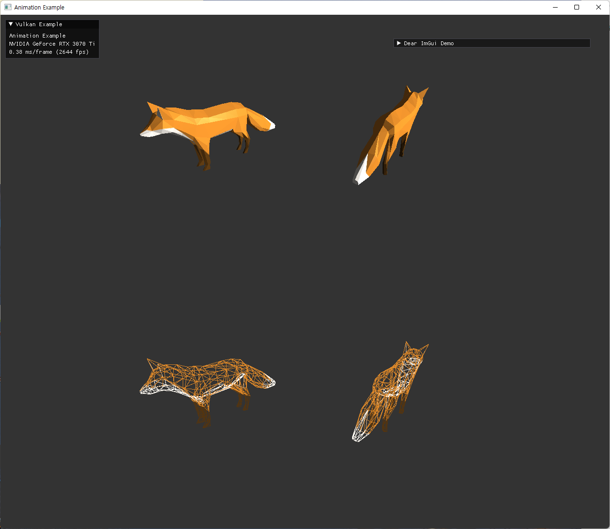The width and height of the screenshot is (610, 529).
Task: Click the '0.38 ms/frame (2644 fps)' readout
Action: point(49,52)
